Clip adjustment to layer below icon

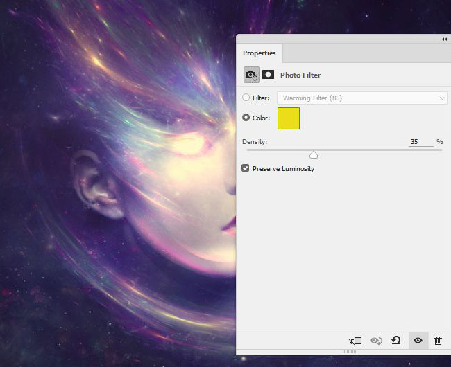[x=355, y=341]
